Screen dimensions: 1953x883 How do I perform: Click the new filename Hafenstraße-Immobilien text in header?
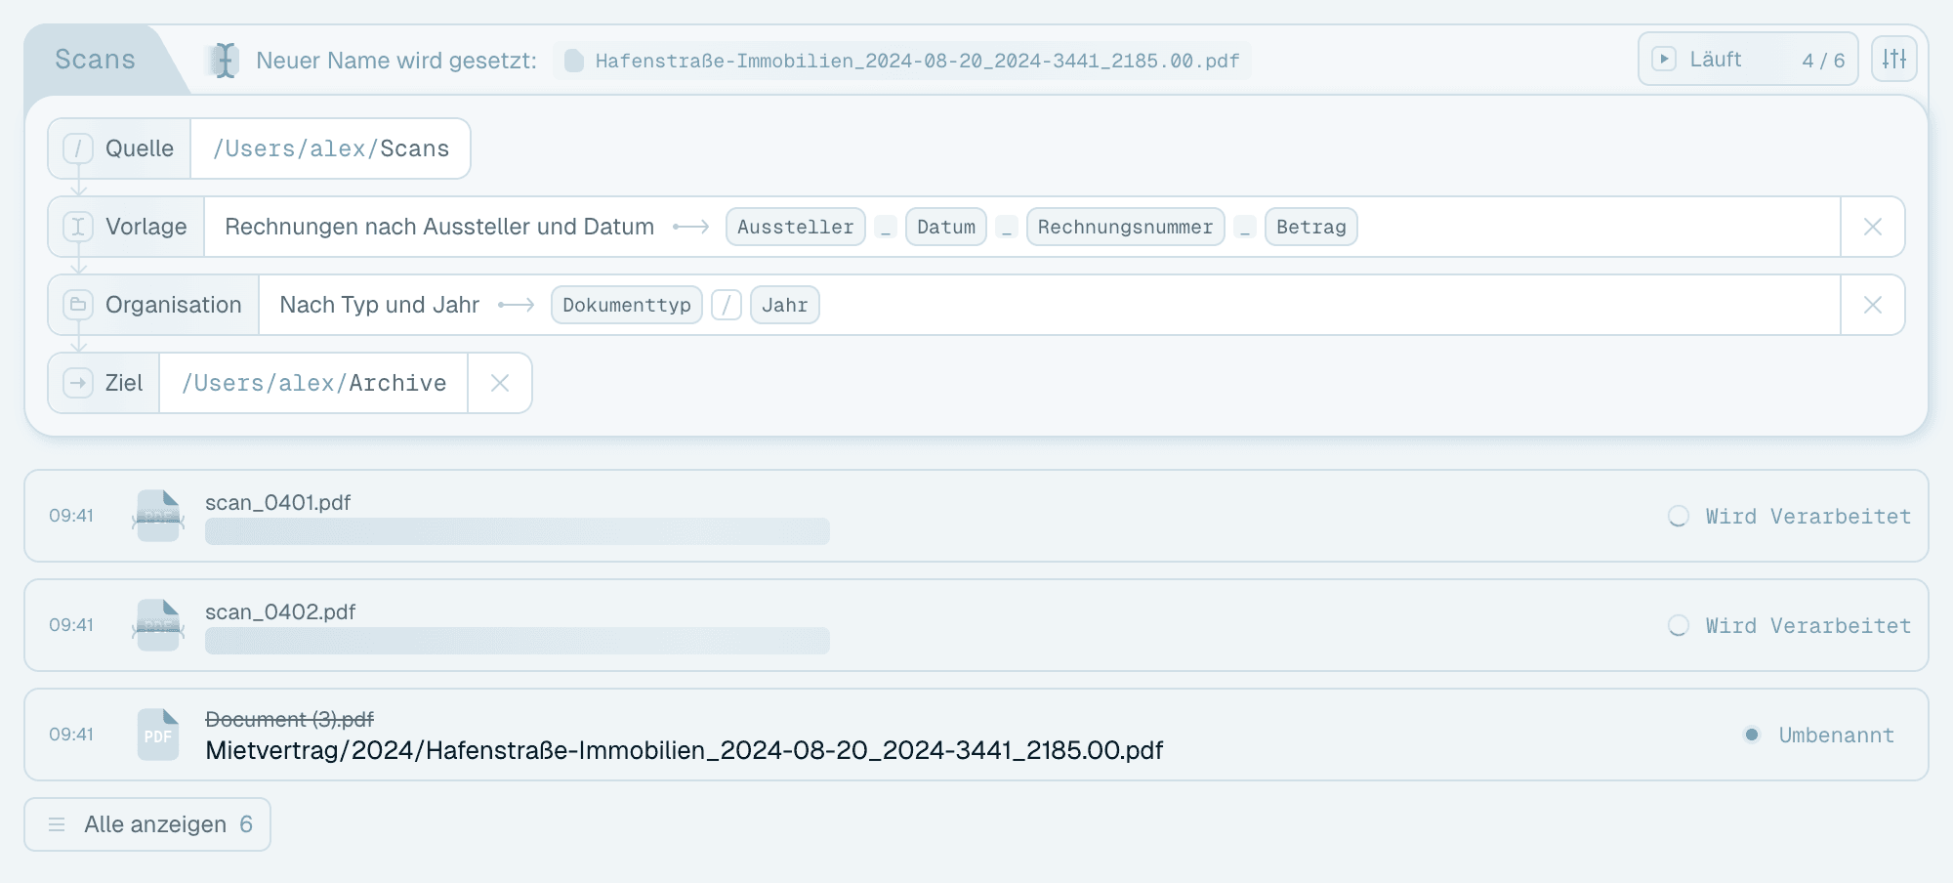tap(917, 61)
